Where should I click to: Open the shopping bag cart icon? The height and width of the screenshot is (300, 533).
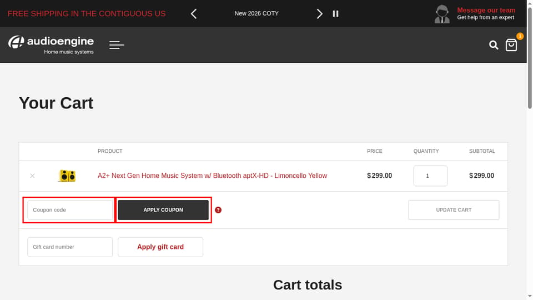tap(511, 45)
